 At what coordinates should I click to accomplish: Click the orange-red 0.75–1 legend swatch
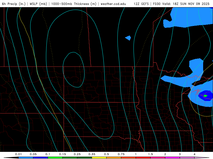[129, 158]
